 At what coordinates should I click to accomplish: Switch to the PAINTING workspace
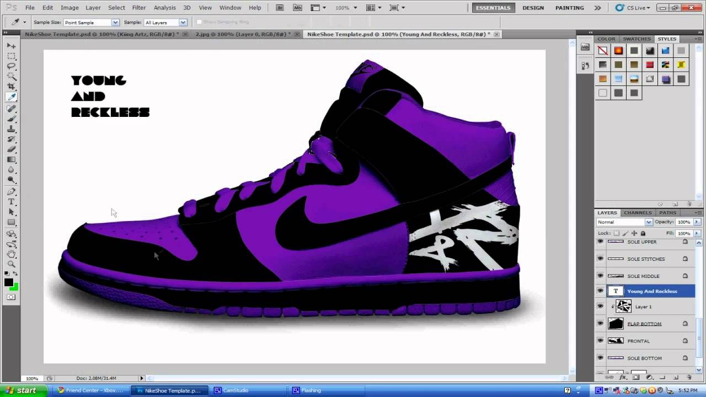(570, 8)
